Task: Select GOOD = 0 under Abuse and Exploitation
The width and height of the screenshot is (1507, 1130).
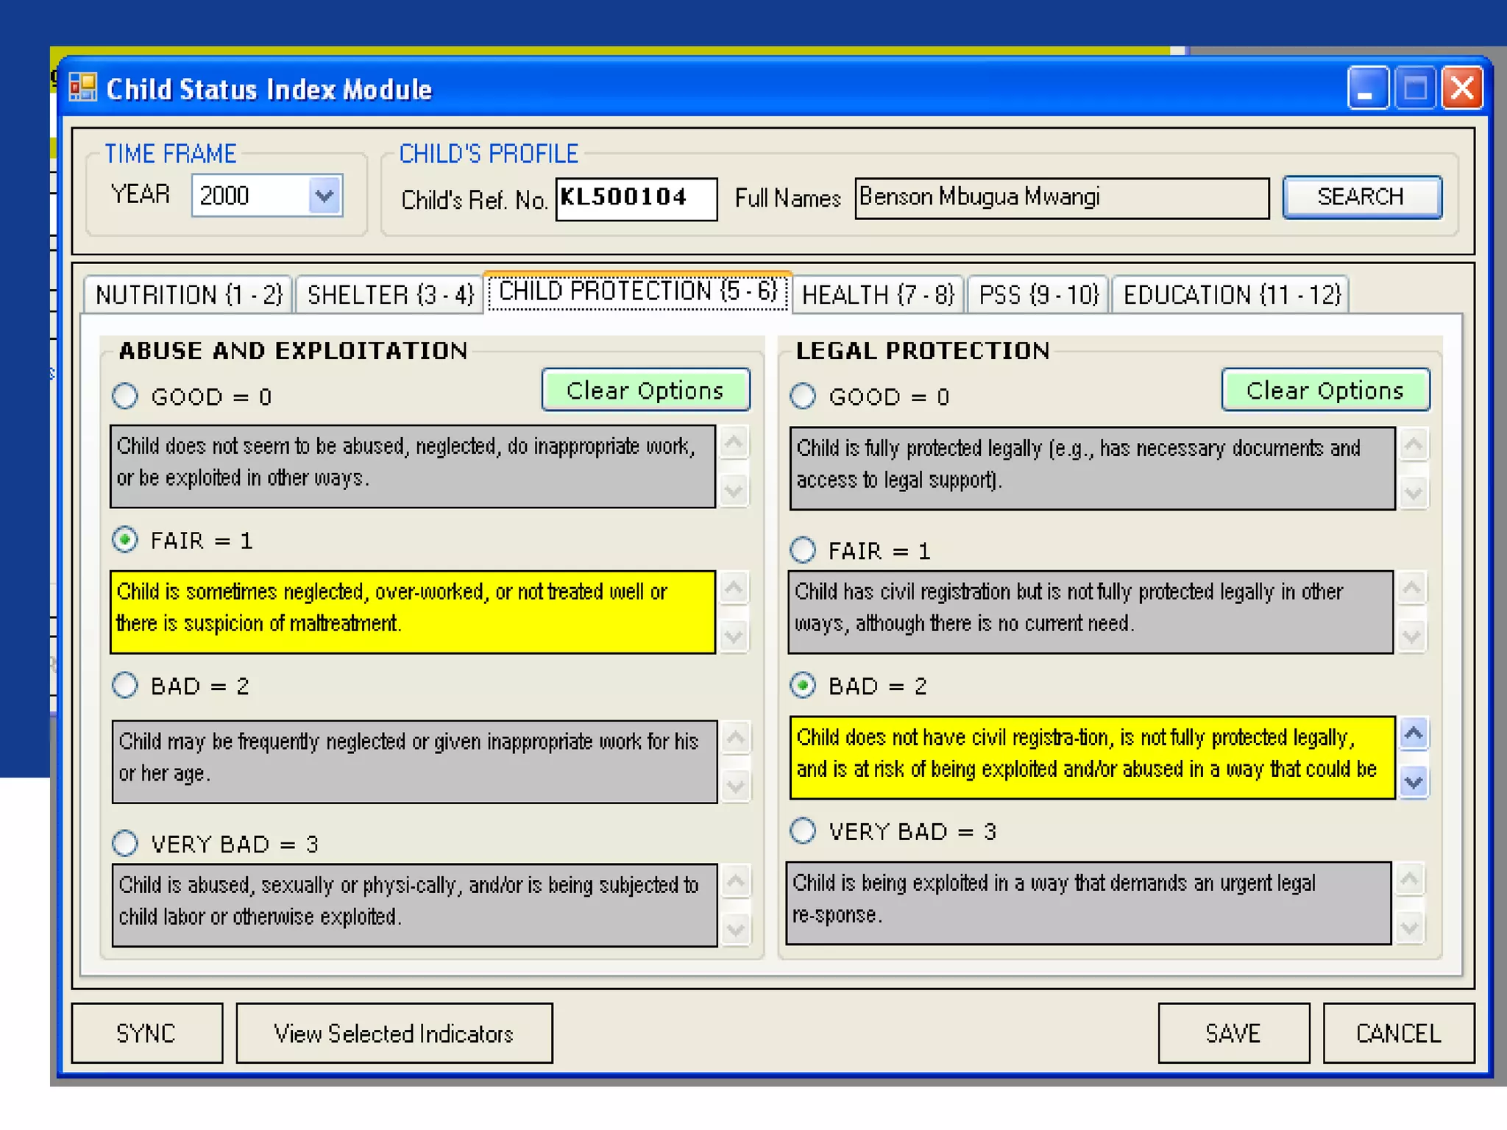Action: tap(125, 396)
